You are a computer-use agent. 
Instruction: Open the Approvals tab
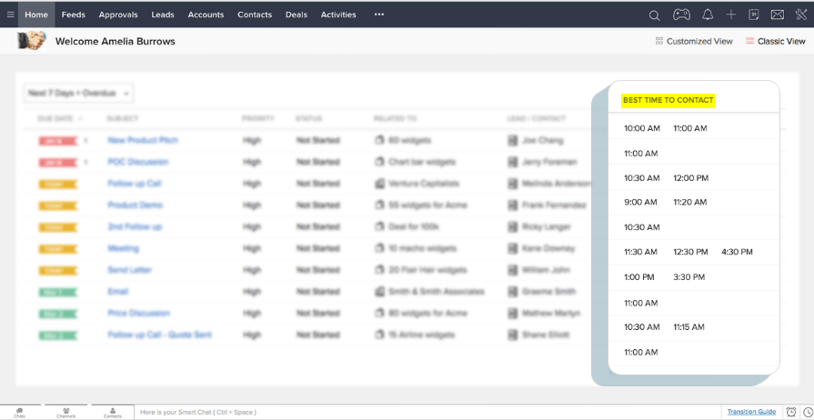(x=118, y=15)
